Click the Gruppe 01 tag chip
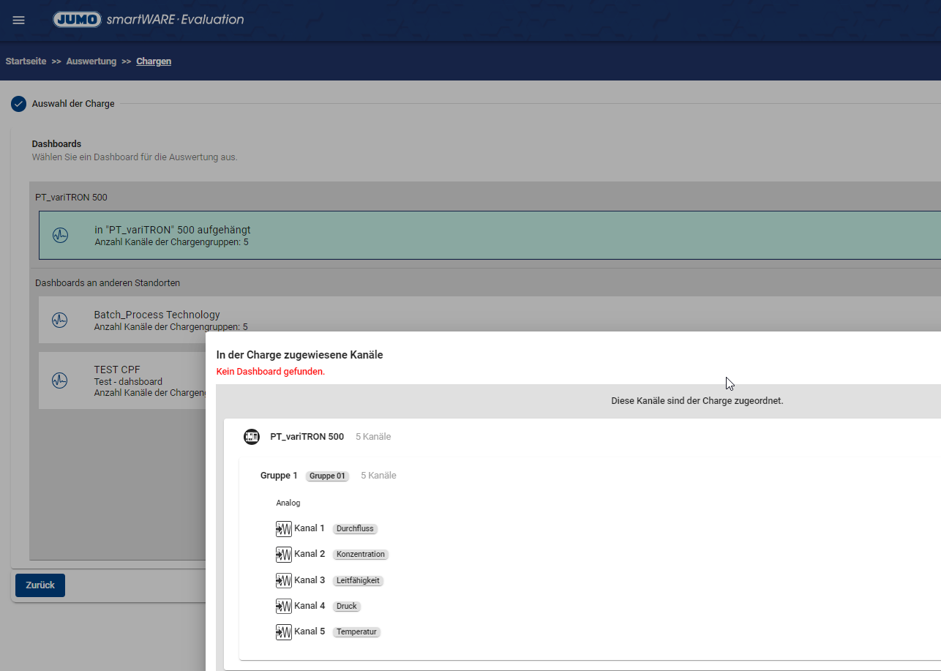The width and height of the screenshot is (941, 671). [x=327, y=476]
